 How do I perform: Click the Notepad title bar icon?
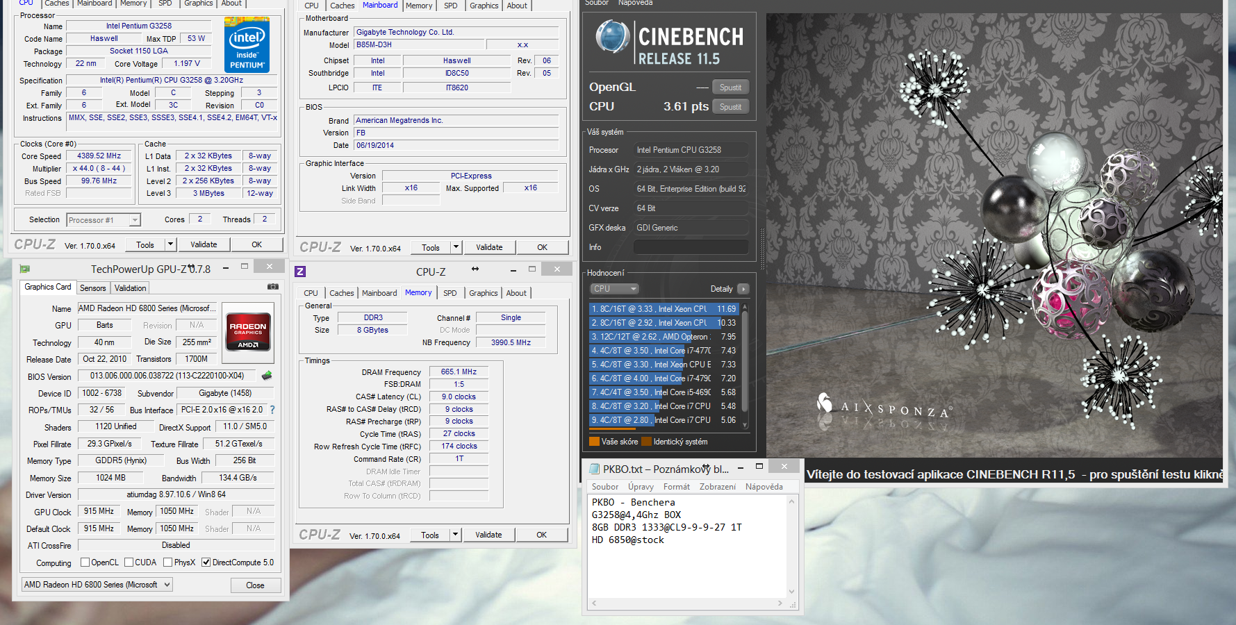(x=594, y=469)
